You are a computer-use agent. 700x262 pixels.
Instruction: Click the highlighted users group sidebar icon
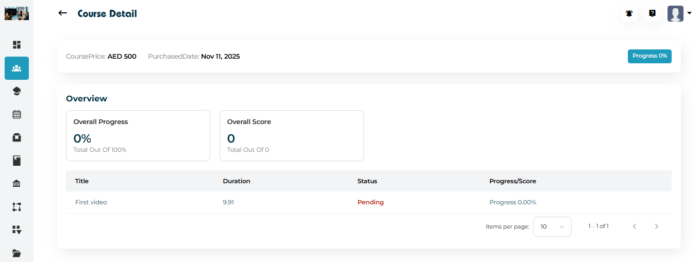click(16, 68)
